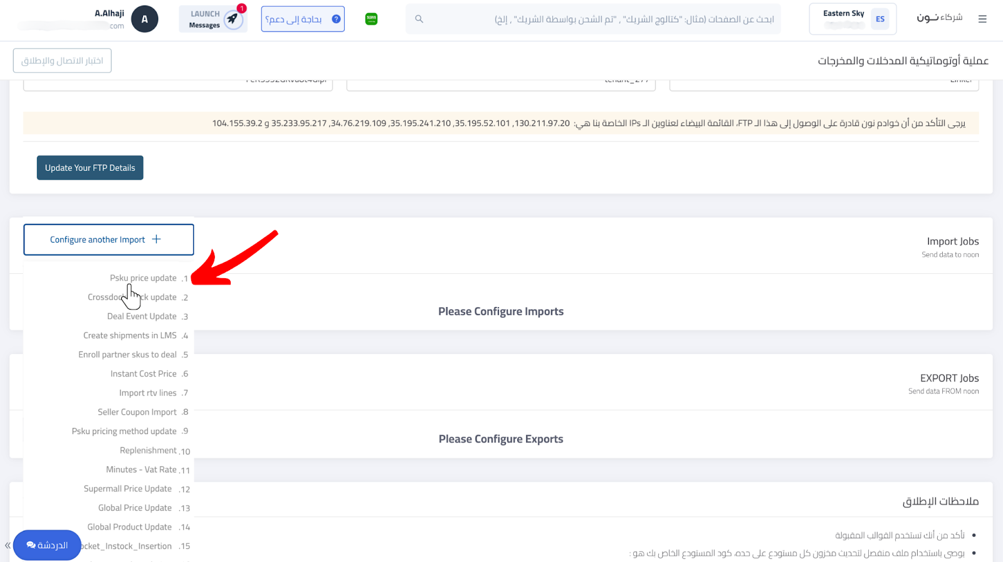Select Deal Event Update option

(142, 316)
